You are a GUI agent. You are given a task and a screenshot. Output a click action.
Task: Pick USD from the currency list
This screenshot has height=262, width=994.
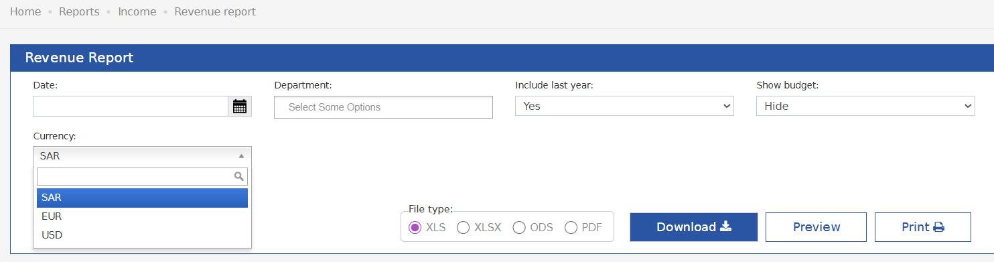(x=142, y=235)
